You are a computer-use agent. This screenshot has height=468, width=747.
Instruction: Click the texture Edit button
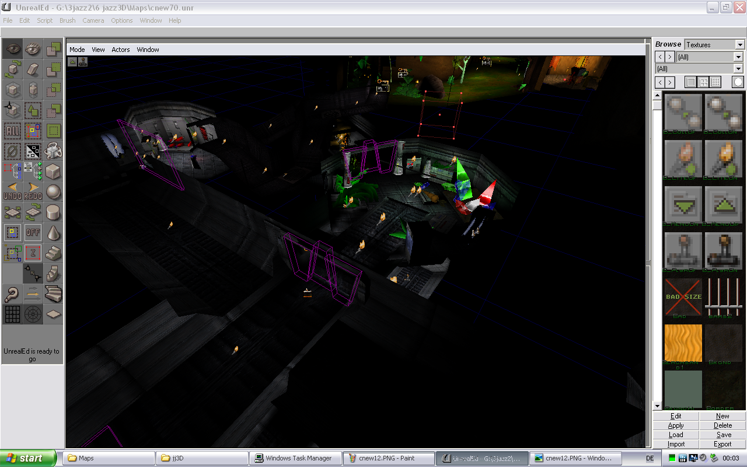coord(676,416)
